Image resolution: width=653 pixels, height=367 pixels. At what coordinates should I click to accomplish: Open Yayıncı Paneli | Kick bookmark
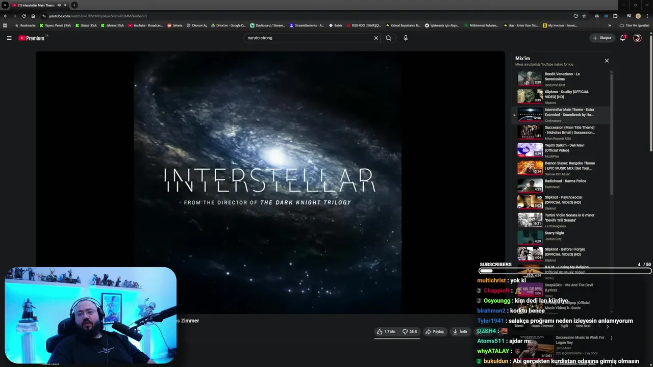[56, 25]
